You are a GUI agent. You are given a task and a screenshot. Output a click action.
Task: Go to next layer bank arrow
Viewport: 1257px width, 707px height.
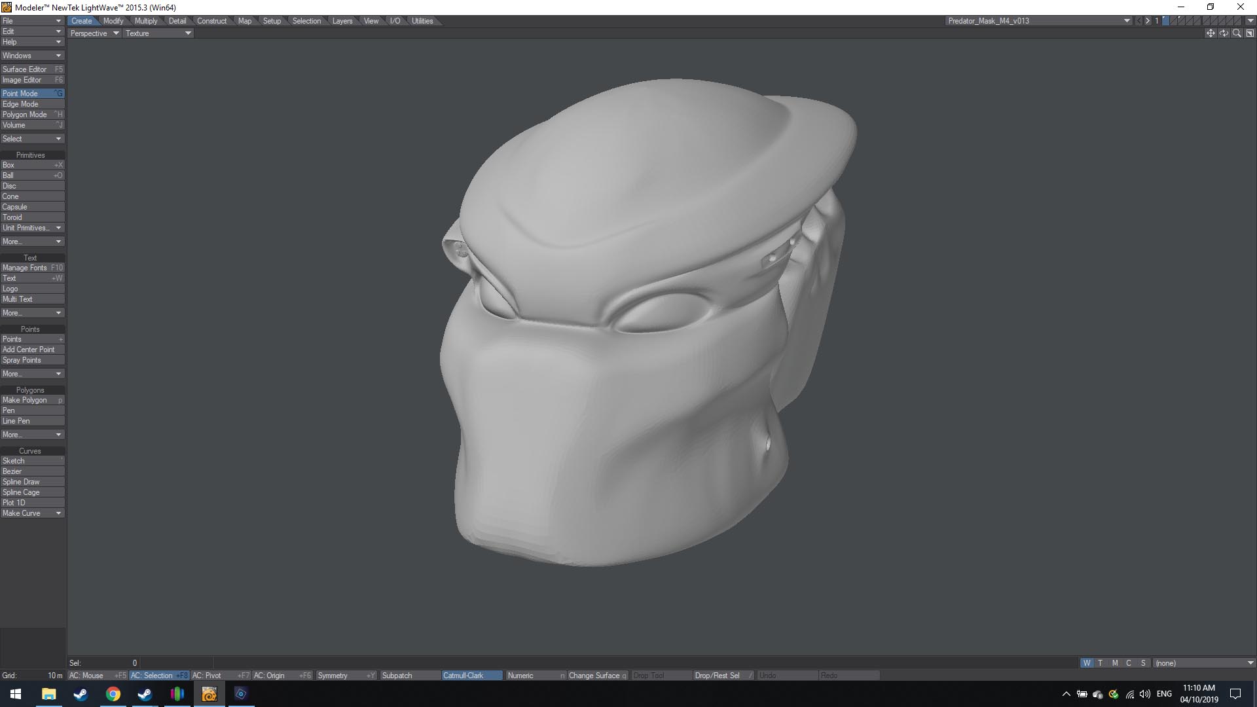click(1147, 21)
